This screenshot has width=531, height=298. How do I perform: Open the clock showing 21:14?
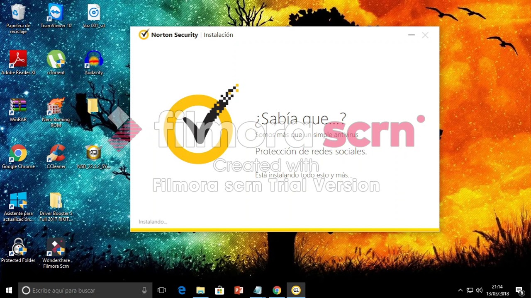[x=497, y=290]
